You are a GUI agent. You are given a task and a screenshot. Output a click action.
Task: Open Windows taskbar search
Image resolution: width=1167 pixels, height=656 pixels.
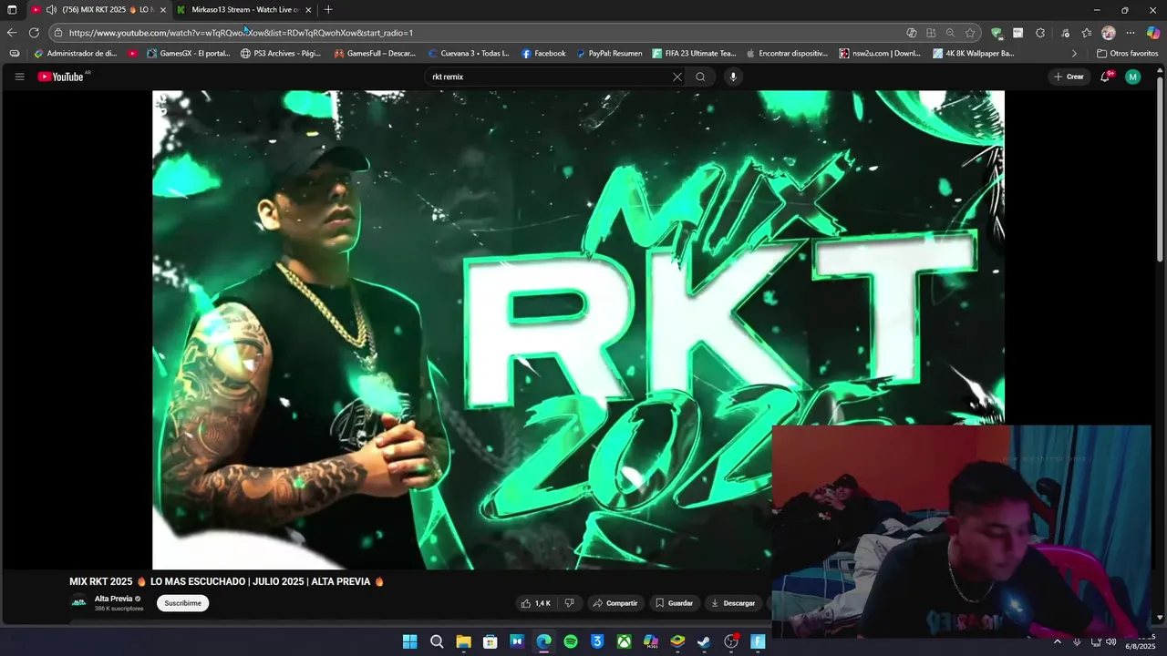(x=437, y=641)
